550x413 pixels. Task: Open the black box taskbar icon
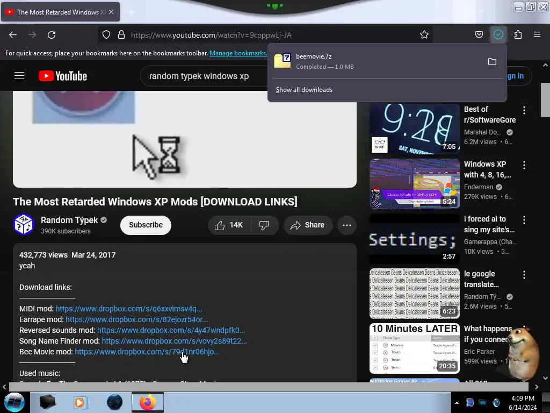[47, 402]
